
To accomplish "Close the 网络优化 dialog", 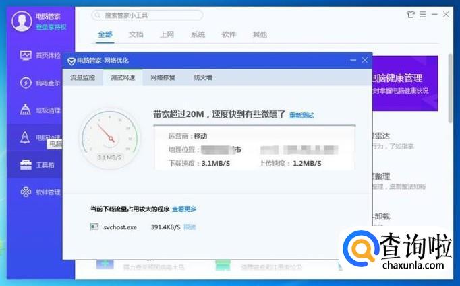I will coord(365,60).
